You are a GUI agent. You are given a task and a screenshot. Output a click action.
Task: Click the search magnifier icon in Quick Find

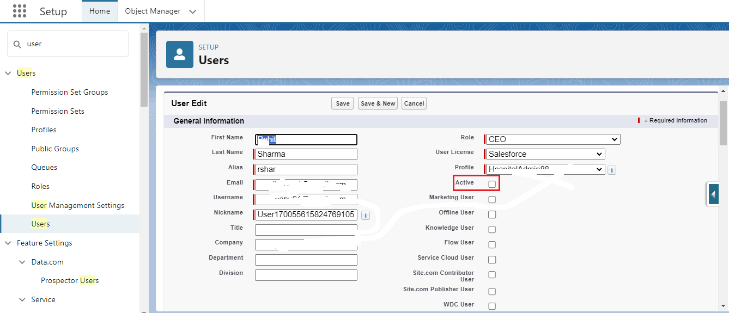[17, 44]
